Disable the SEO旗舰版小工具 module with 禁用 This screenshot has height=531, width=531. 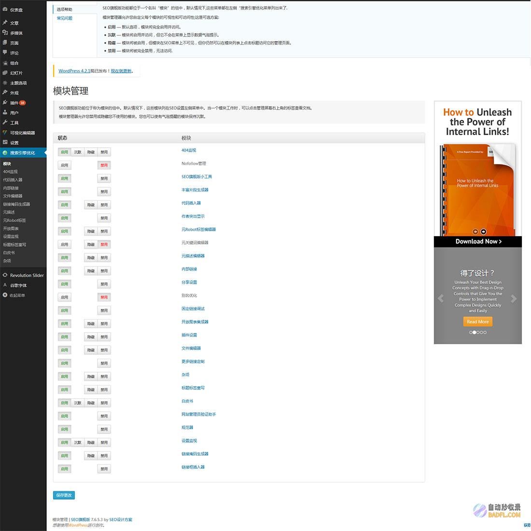pos(104,179)
